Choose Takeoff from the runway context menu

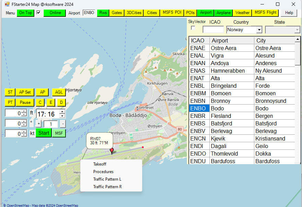[100, 164]
